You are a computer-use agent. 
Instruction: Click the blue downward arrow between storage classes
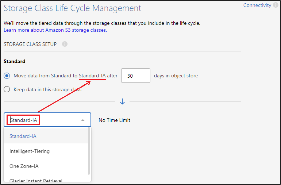click(122, 102)
